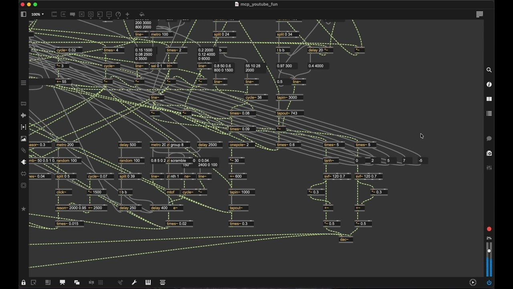Select the zl scramble object
This screenshot has height=289, width=513.
click(x=179, y=161)
